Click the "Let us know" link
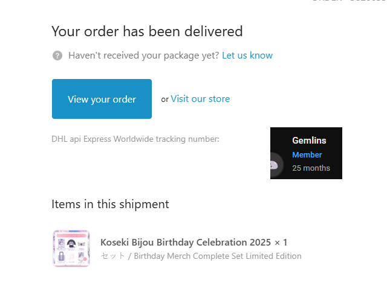The width and height of the screenshot is (387, 292). (247, 56)
